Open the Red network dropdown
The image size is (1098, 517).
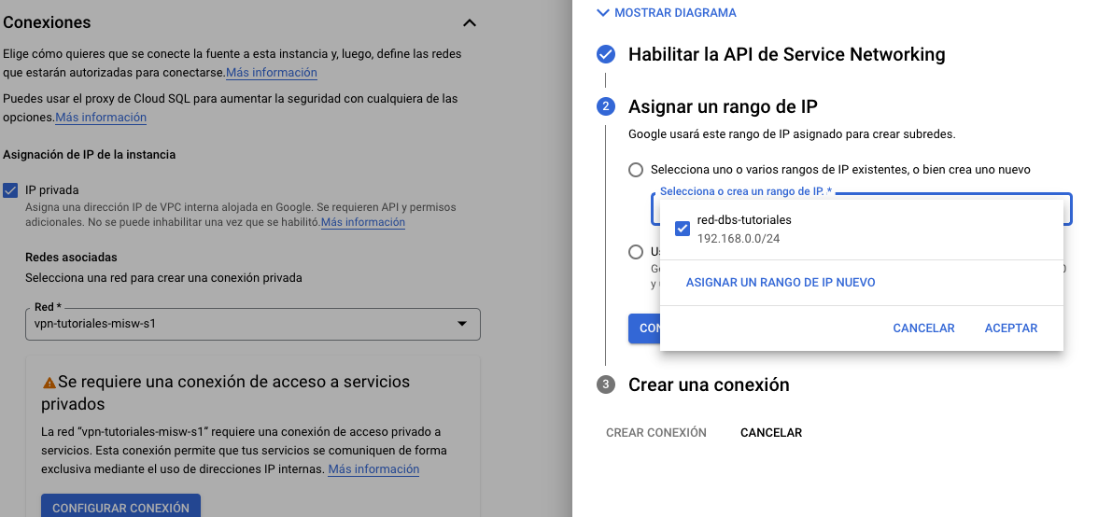click(x=252, y=324)
